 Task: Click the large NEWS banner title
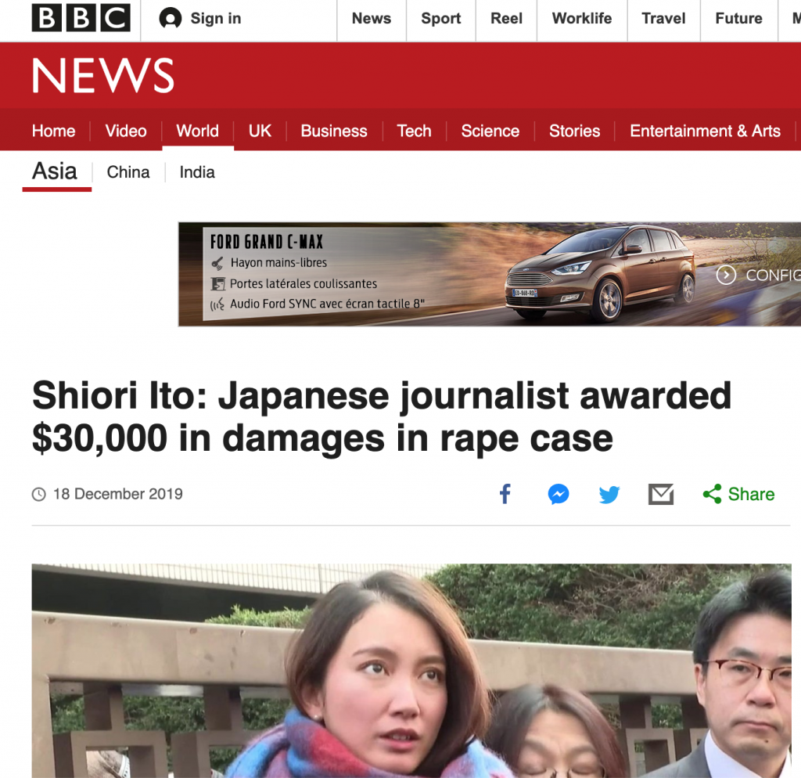click(x=103, y=76)
